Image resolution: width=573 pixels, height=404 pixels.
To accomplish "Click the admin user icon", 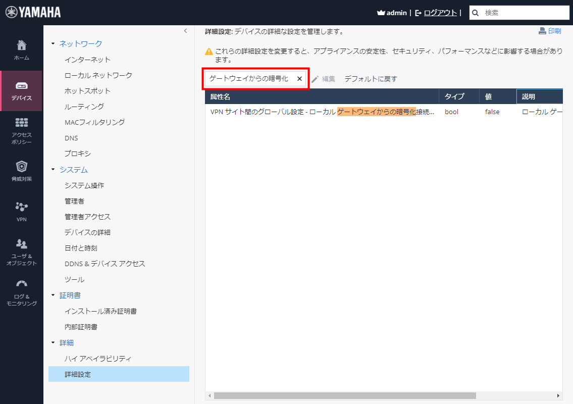I will (x=380, y=12).
